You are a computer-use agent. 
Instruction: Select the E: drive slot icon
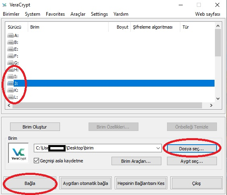pyautogui.click(x=10, y=49)
